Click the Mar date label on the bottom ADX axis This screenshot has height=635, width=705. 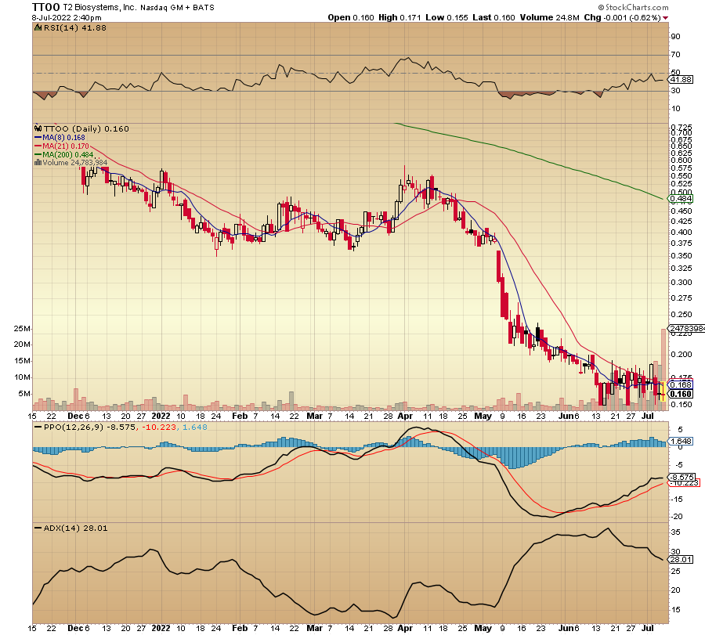(x=314, y=628)
